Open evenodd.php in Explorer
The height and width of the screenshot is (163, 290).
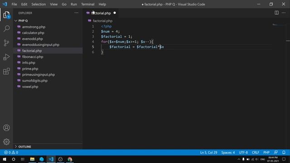[x=32, y=39]
